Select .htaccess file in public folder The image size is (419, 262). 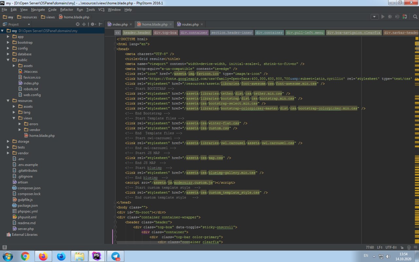28,72
